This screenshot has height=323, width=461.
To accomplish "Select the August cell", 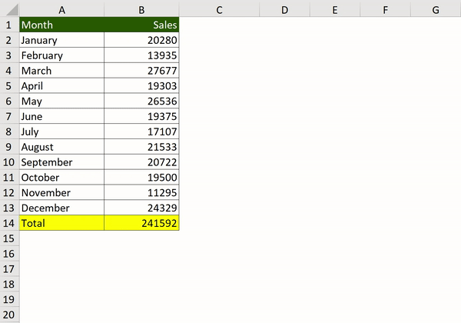I will 61,147.
